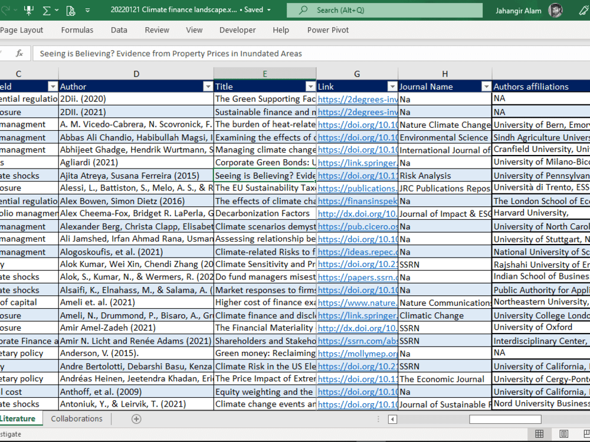This screenshot has height=442, width=590.
Task: Switch to Normal view icon
Action: tap(539, 434)
